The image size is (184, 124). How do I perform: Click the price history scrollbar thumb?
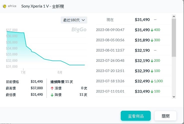point(174,38)
